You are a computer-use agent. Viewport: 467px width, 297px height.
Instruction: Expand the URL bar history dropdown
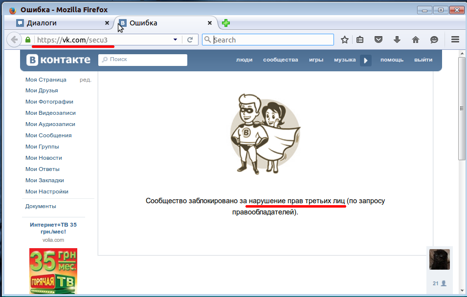(x=175, y=40)
